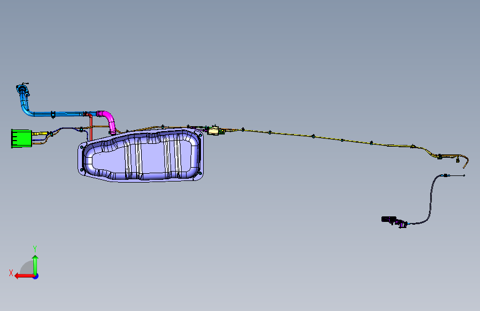Screen dimensions: 480x311
Task: Click the gray triad plane quadrant
Action: tap(27, 267)
